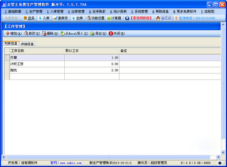Open the 入库 stock-in shortcut

[44, 18]
